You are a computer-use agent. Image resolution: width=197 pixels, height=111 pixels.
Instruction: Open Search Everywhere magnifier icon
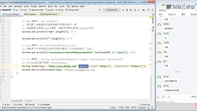152,10
